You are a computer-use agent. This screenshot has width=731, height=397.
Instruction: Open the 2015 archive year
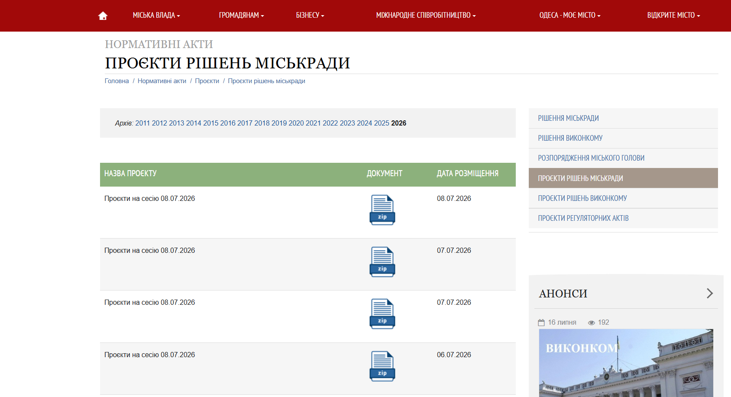coord(211,123)
